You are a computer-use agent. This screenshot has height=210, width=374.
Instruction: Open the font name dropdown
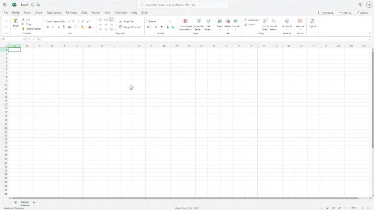click(68, 22)
